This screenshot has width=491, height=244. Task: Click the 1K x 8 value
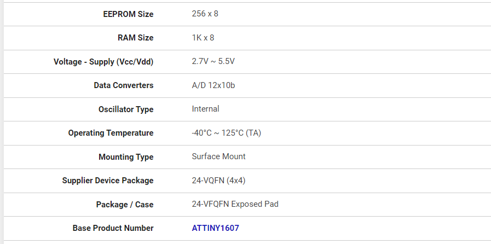(x=203, y=38)
